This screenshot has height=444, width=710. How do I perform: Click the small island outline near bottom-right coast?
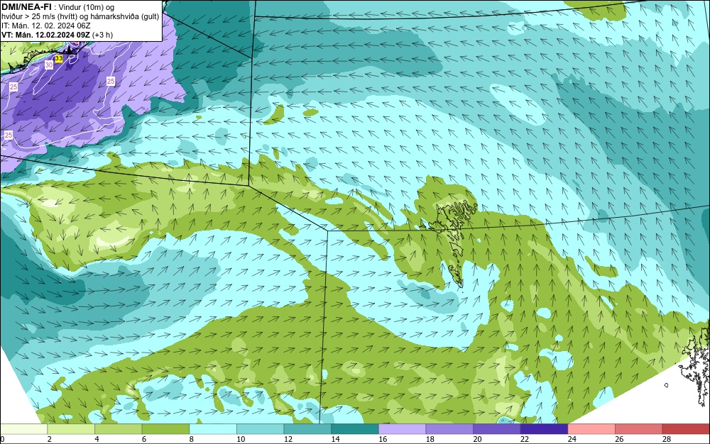(x=666, y=385)
